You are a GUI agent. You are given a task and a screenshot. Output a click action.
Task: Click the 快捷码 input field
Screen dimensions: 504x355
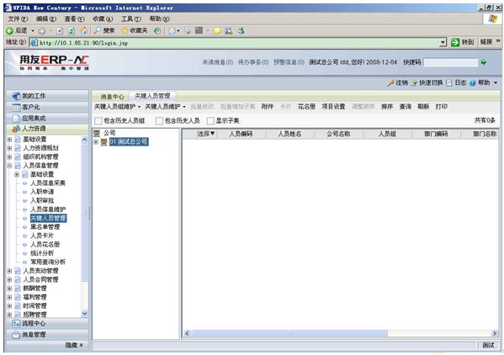[x=450, y=62]
